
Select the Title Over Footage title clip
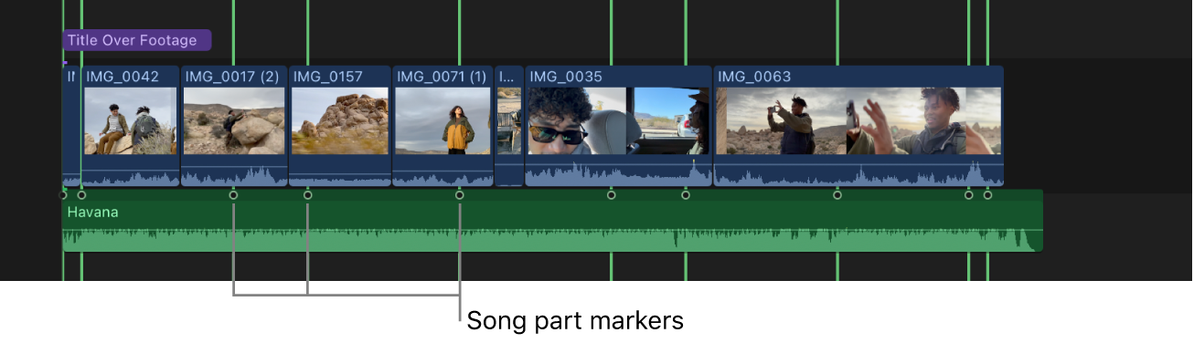pyautogui.click(x=137, y=40)
